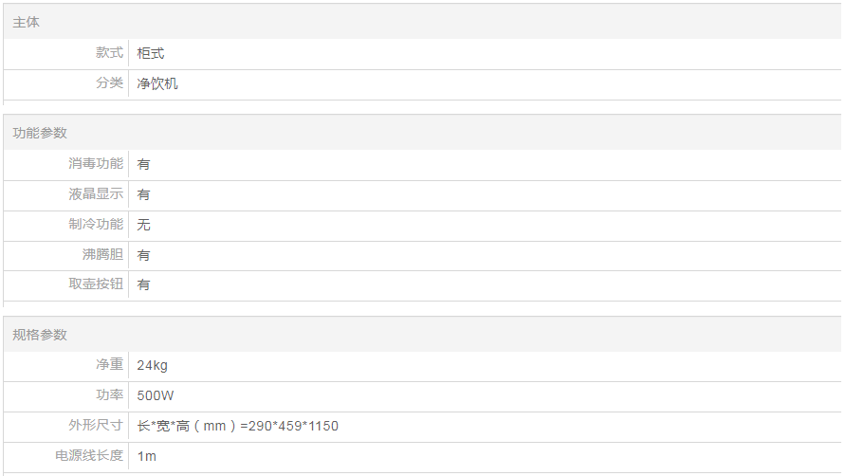846x476 pixels.
Task: Select the 无 value beside 制冷功能
Action: (143, 225)
